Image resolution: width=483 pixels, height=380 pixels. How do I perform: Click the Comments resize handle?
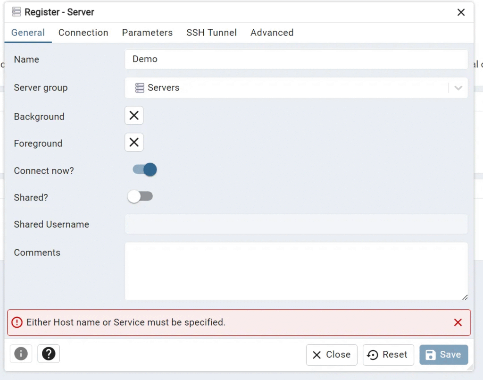[465, 297]
